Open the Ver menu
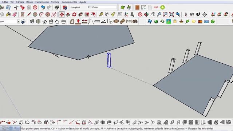This screenshot has width=233, height=131. [x=12, y=2]
